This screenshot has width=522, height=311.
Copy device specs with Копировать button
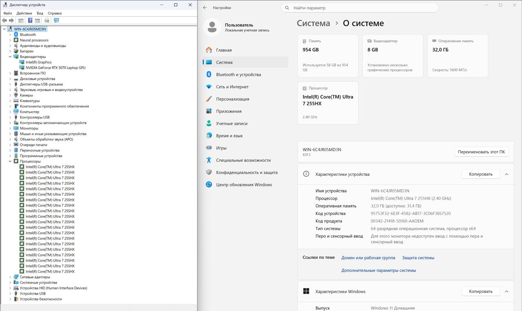coord(480,174)
